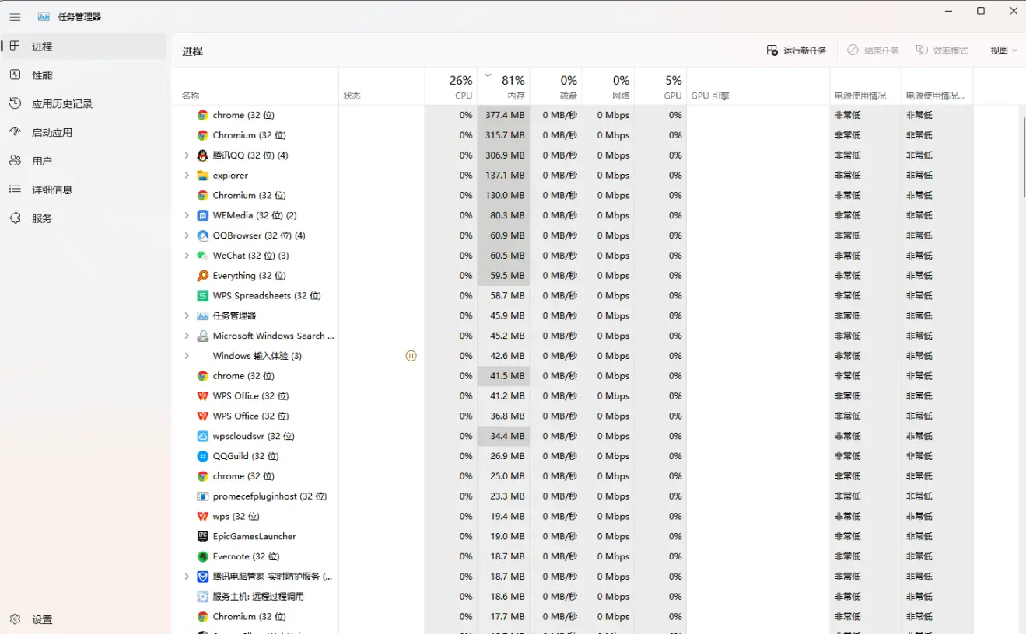Click the chrome icon with 377.4 MB memory
The image size is (1026, 634).
coord(202,115)
